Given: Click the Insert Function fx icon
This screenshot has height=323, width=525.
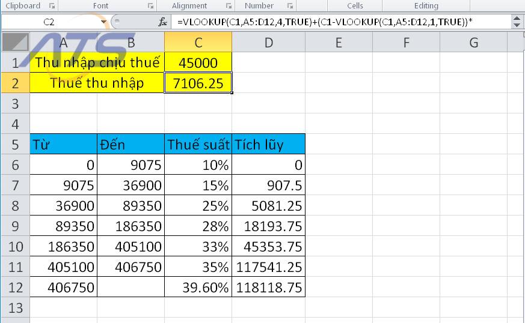Looking at the screenshot, I should (x=162, y=22).
